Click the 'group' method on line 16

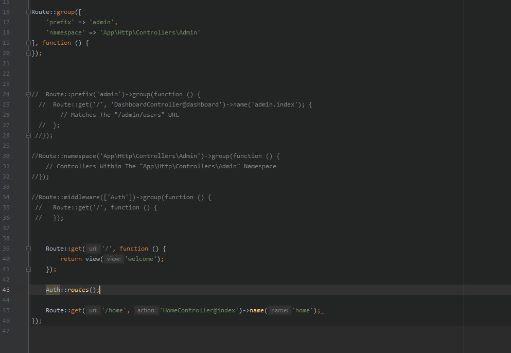pyautogui.click(x=65, y=12)
